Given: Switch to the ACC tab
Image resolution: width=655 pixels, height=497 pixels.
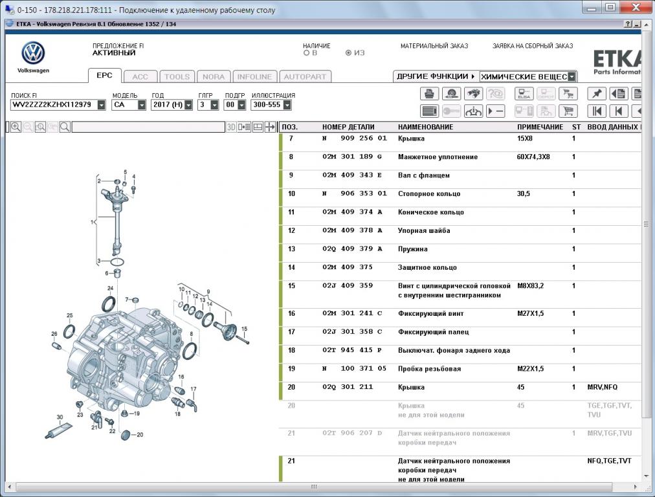Looking at the screenshot, I should tap(140, 77).
